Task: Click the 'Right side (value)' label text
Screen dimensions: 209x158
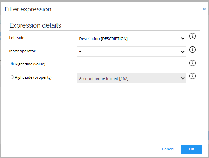Action: [30, 64]
